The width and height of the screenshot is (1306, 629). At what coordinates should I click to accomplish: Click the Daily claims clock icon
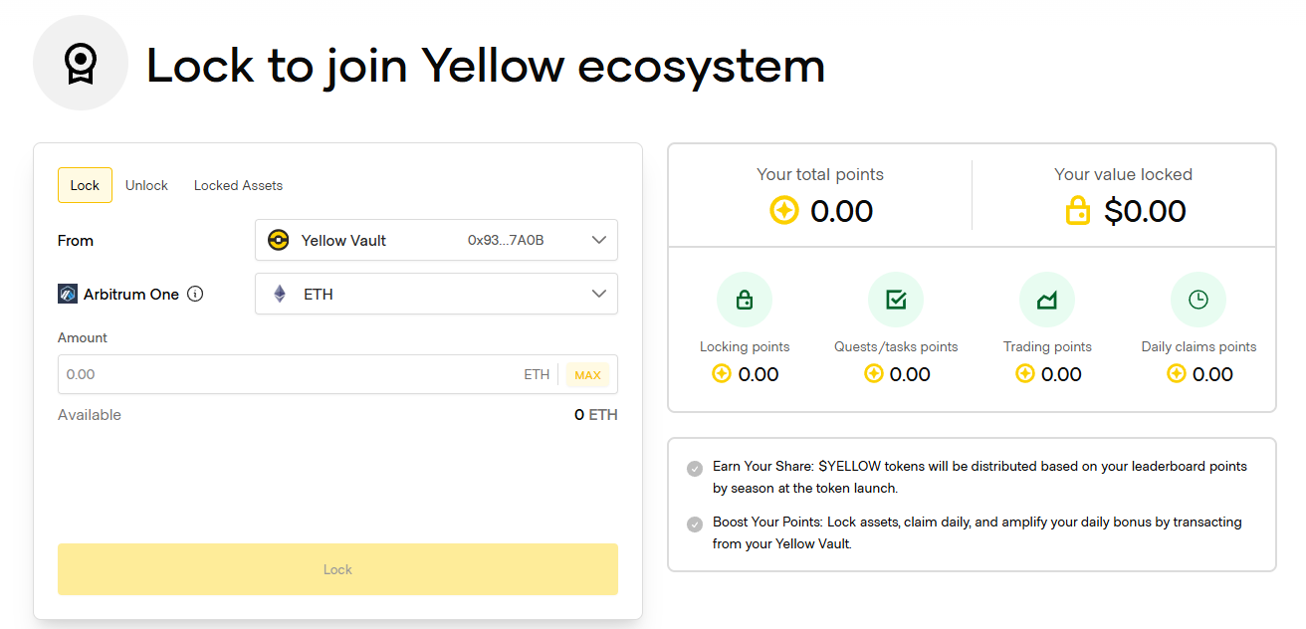point(1197,300)
